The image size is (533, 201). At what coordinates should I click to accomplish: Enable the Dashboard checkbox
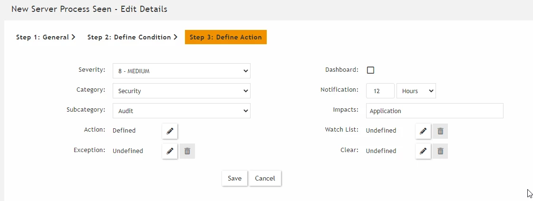point(370,70)
